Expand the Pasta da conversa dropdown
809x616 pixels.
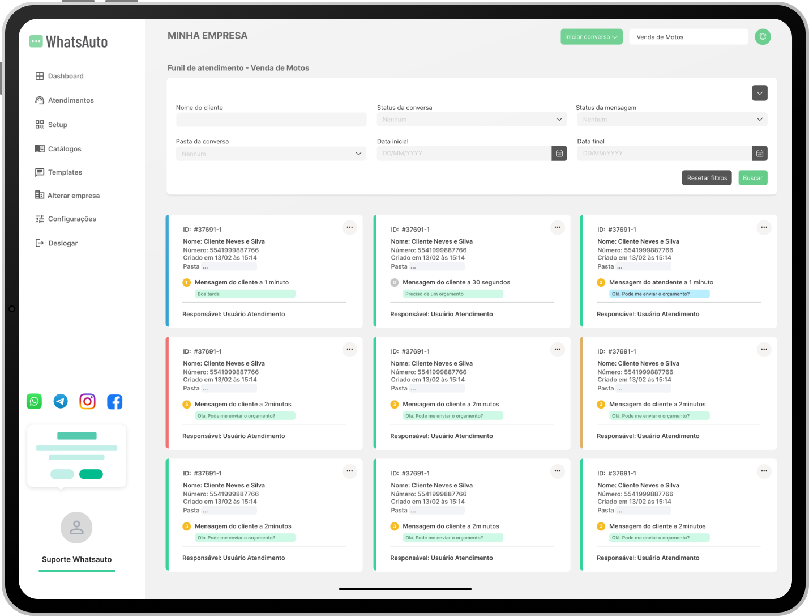(271, 154)
